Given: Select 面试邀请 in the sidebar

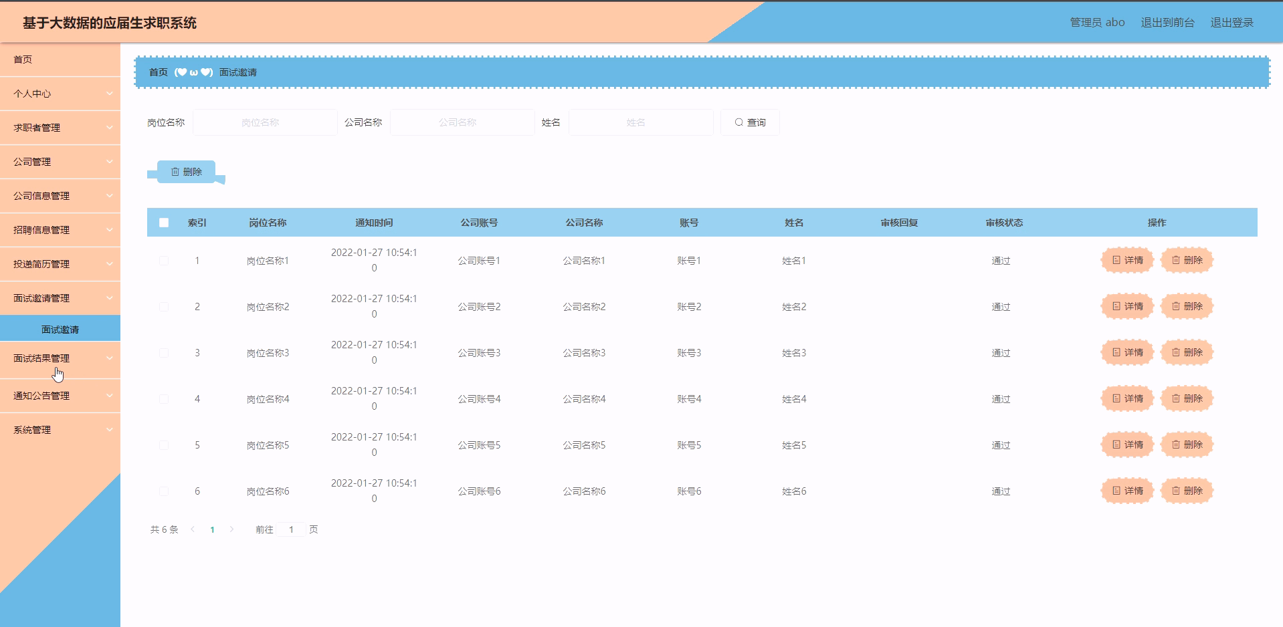Looking at the screenshot, I should click(x=60, y=328).
